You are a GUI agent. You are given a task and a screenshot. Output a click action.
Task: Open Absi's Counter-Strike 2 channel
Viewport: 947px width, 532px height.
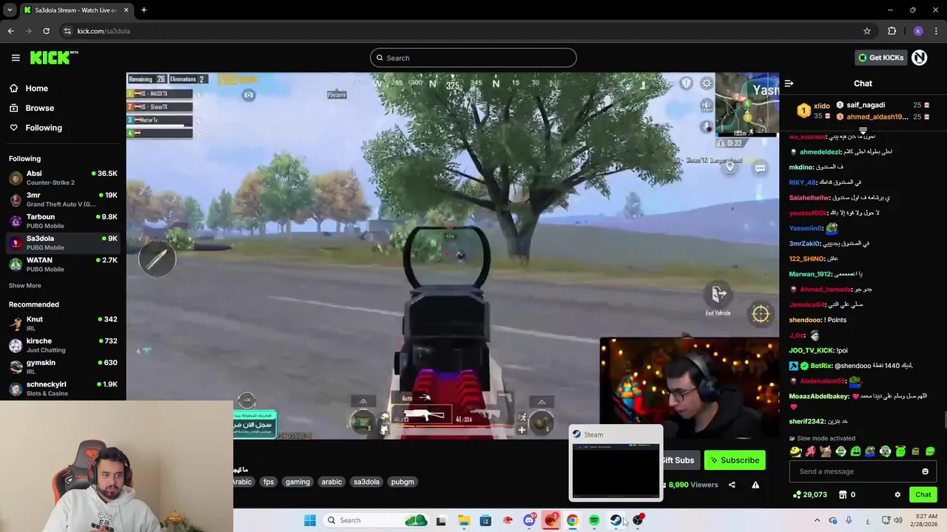tap(63, 178)
